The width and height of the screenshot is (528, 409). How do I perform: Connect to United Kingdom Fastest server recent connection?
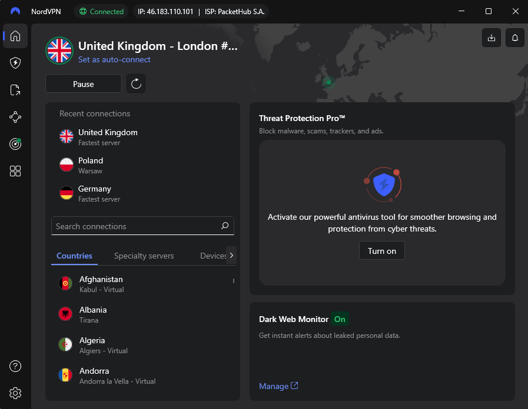(142, 137)
